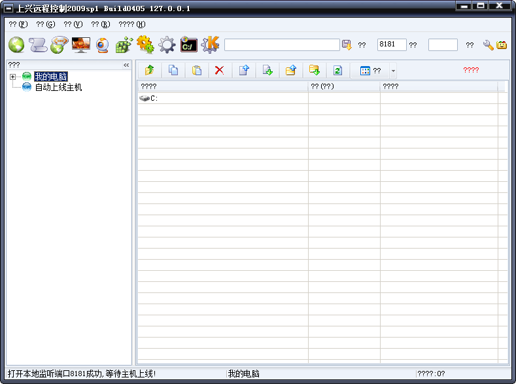Click the paste clipboard icon in file toolbar
The image size is (516, 384).
[196, 71]
